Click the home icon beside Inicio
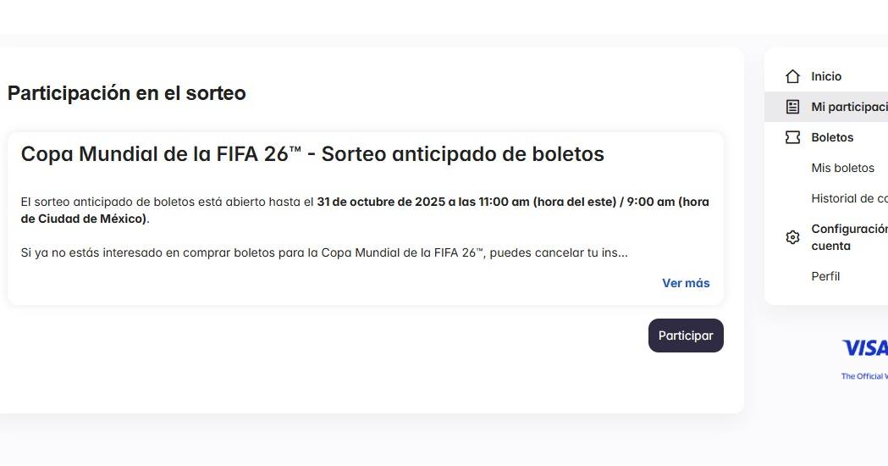The width and height of the screenshot is (888, 466). [x=792, y=76]
